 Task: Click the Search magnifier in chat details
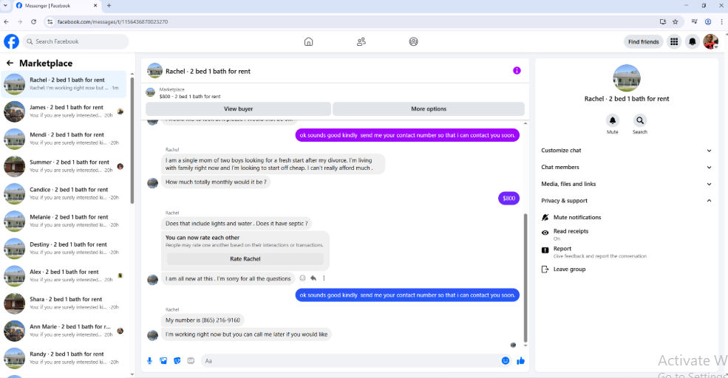tap(640, 120)
